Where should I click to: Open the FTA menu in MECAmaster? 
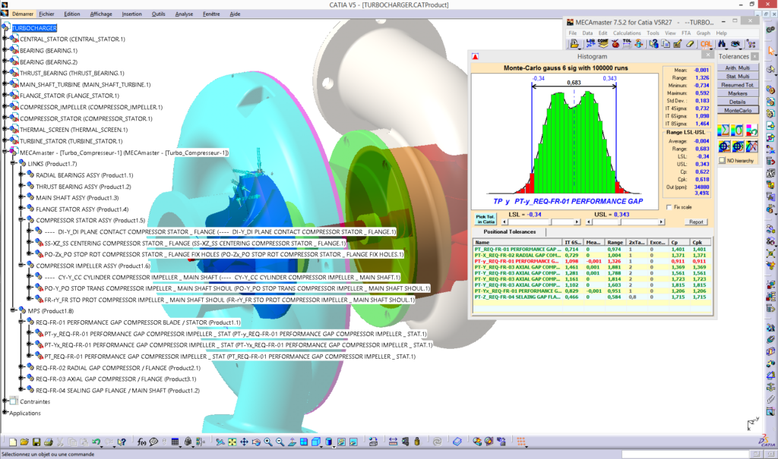(686, 33)
